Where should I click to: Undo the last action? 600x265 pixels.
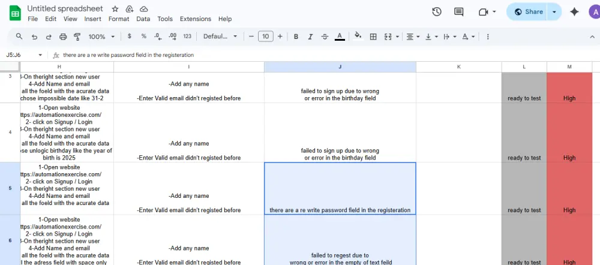click(34, 37)
